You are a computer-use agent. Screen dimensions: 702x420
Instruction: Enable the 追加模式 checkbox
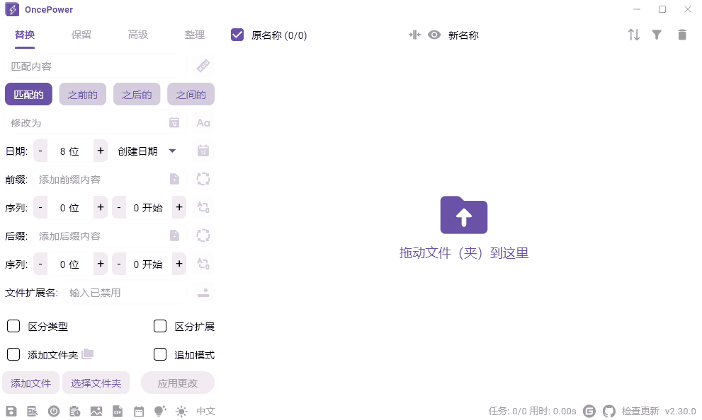pyautogui.click(x=160, y=354)
